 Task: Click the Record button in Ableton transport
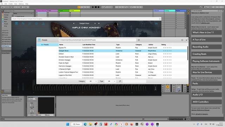coord(98,7)
